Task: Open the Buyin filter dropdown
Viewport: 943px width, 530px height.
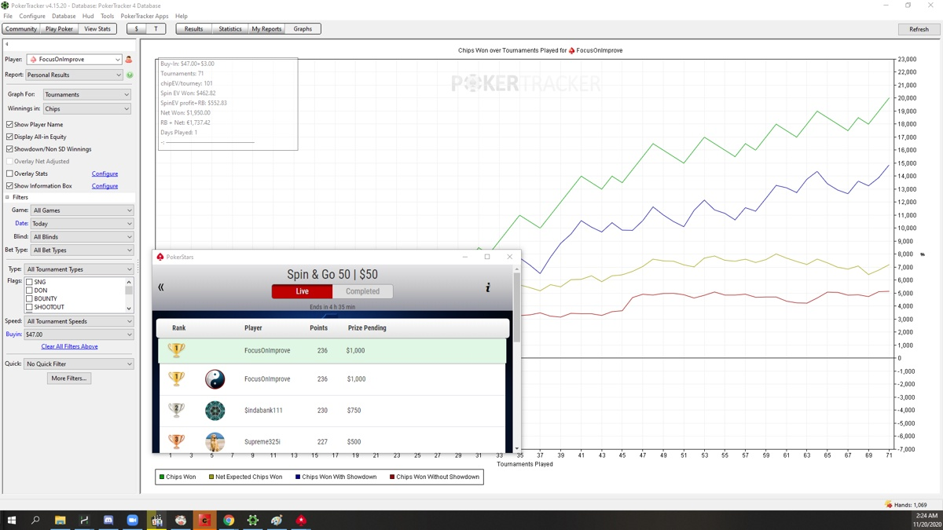Action: click(x=79, y=334)
